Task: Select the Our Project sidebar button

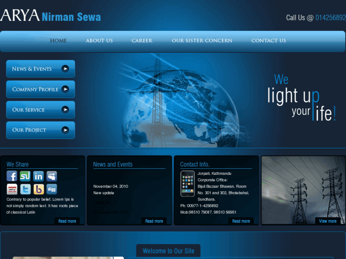Action: (40, 130)
